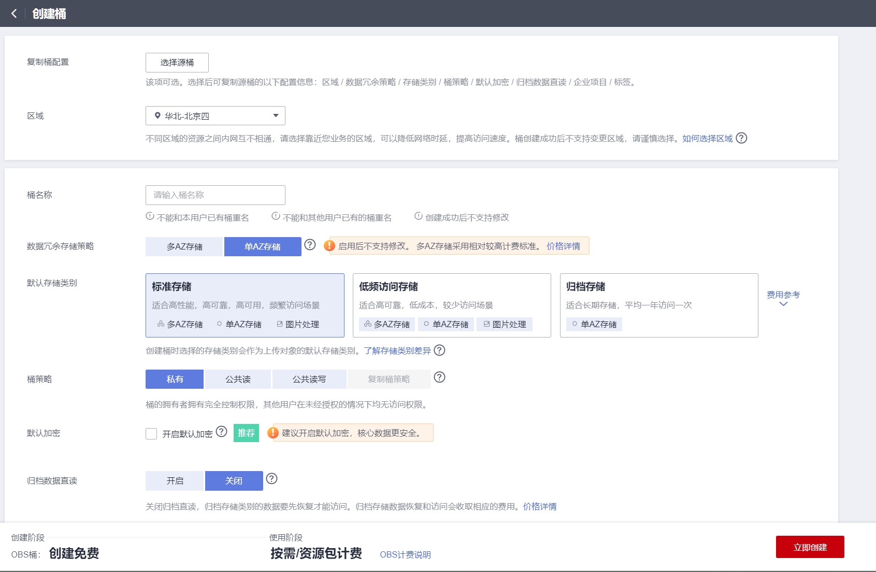Viewport: 876px width, 572px height.
Task: Focus the 请输入桶名称 input field
Action: point(216,195)
